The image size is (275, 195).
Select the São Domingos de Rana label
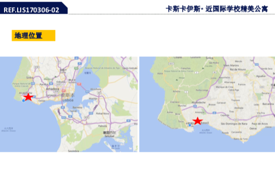click(234, 124)
